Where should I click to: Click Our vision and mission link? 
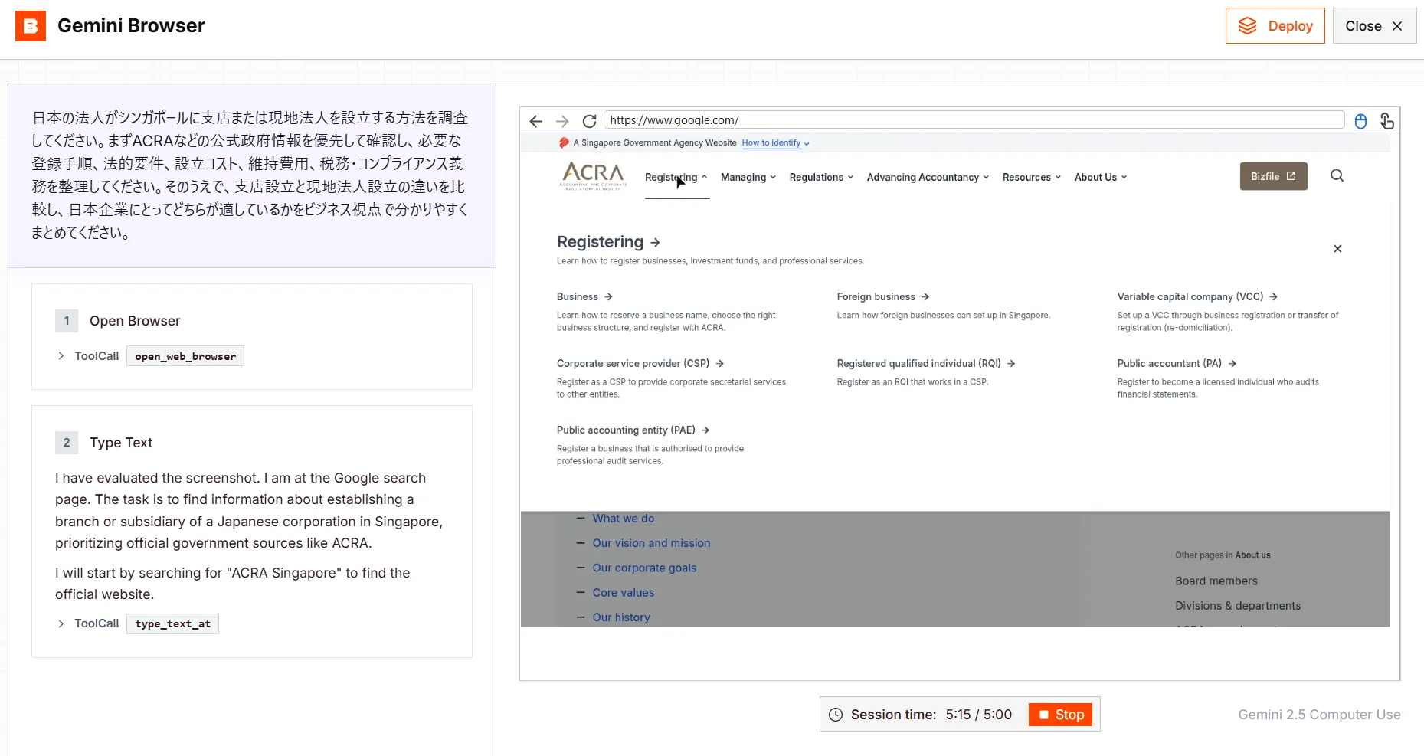(651, 543)
